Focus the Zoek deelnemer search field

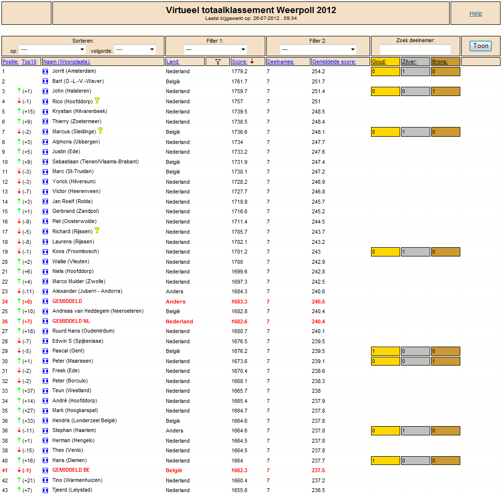[415, 49]
